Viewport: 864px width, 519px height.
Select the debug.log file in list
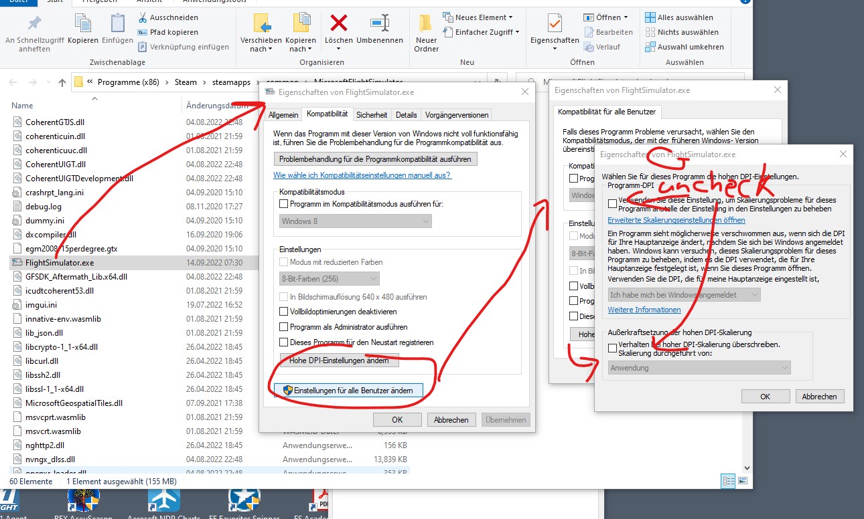(44, 207)
